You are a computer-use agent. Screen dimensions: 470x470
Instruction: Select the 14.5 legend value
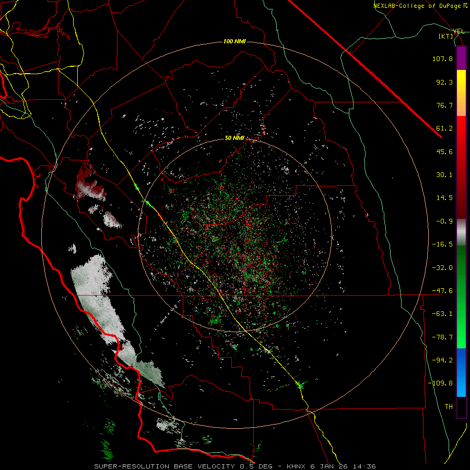[444, 198]
